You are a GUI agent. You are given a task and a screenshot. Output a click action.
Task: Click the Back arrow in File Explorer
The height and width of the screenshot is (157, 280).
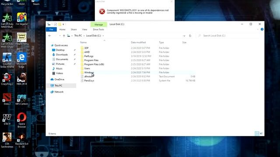(49, 36)
